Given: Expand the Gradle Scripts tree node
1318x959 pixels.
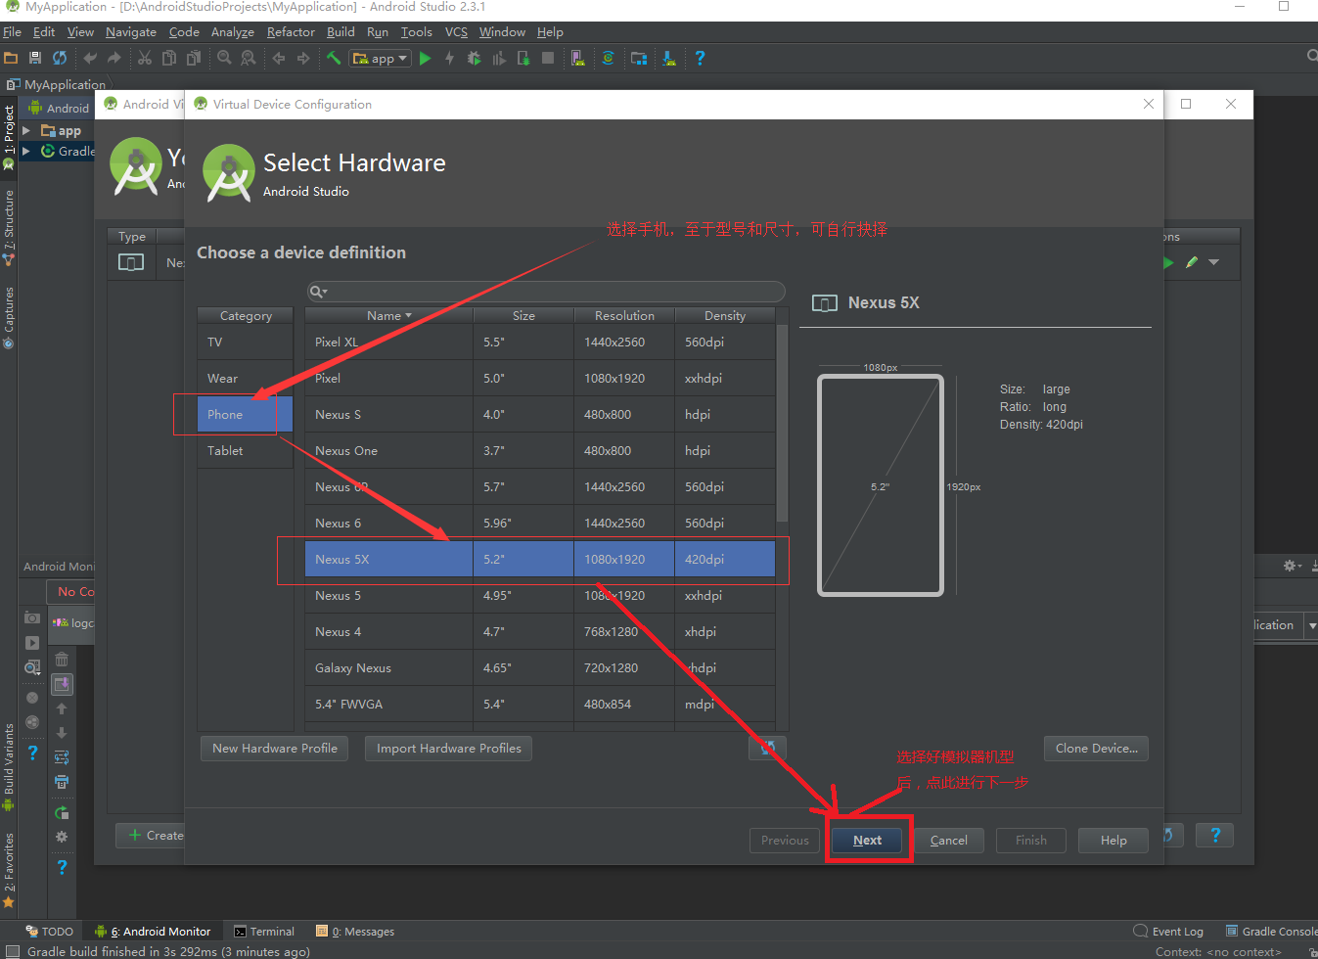Looking at the screenshot, I should (27, 151).
